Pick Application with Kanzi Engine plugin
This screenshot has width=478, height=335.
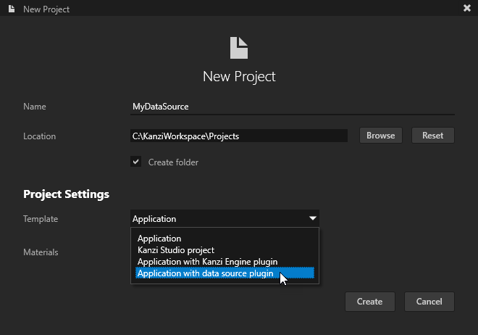(x=207, y=262)
